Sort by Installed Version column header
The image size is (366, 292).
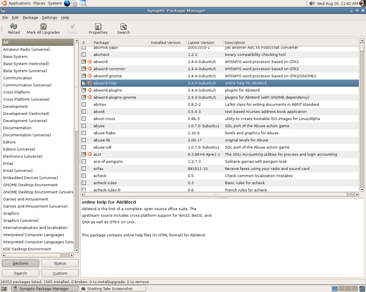[x=167, y=43]
